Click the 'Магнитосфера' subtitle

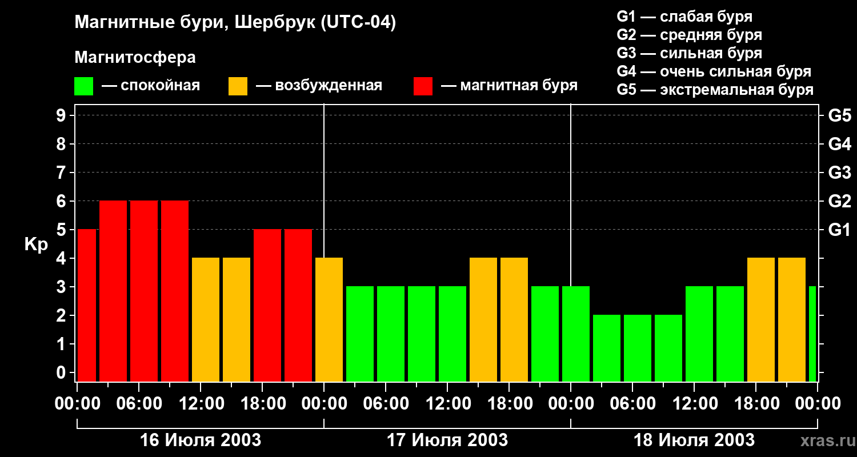coord(135,58)
